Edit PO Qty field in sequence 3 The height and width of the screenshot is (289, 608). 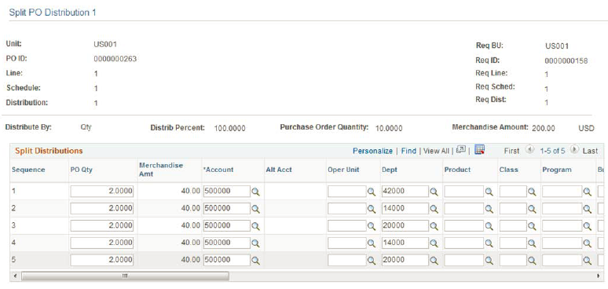pos(102,226)
